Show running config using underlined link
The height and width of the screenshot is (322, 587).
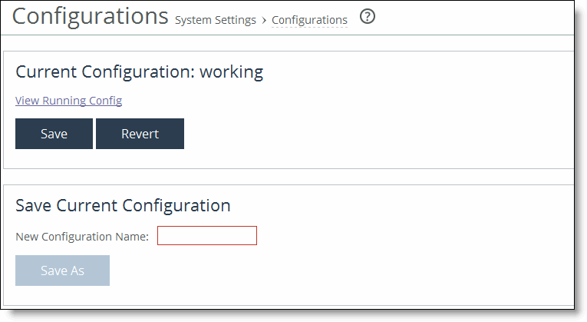coord(68,101)
